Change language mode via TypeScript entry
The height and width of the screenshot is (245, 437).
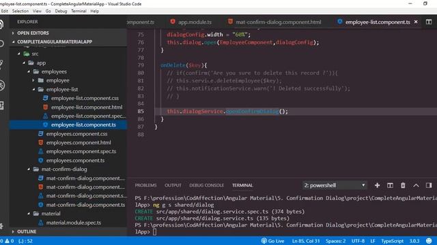(392, 241)
